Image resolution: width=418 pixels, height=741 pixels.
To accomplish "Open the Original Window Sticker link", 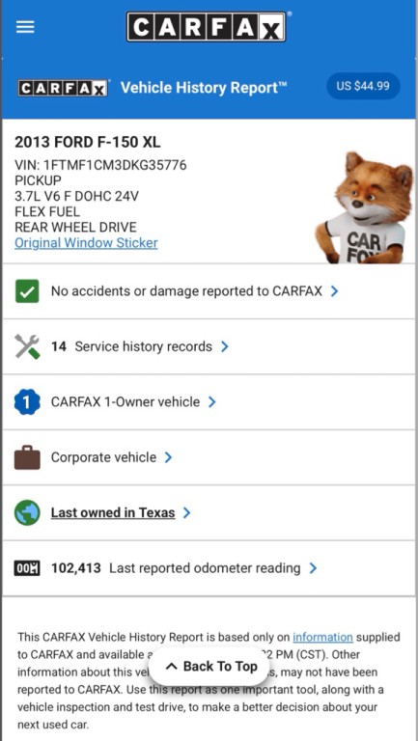I will coord(86,243).
